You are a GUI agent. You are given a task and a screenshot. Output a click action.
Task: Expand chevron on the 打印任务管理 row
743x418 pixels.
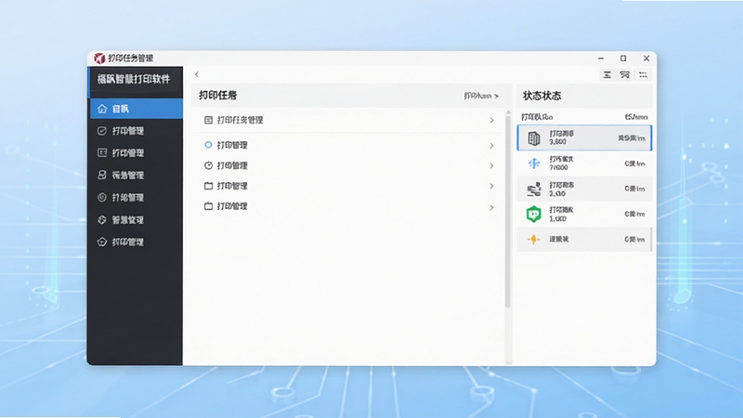(x=492, y=121)
